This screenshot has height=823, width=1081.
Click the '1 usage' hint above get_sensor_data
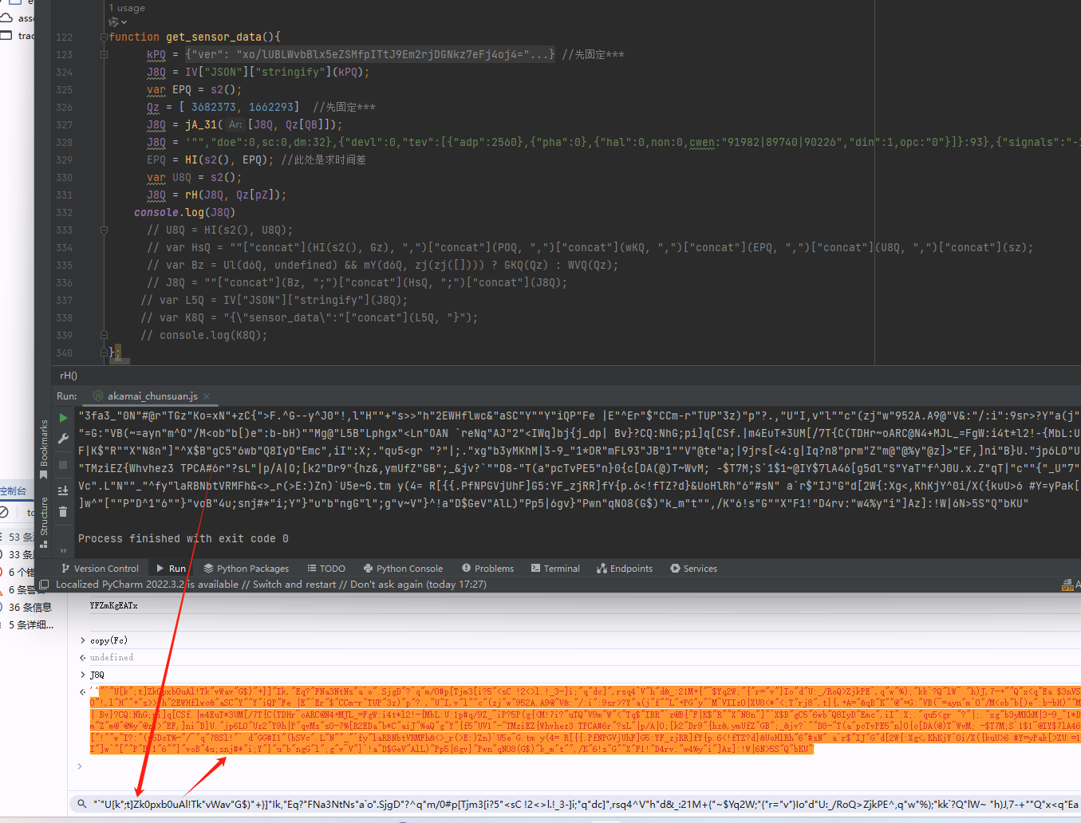(127, 8)
